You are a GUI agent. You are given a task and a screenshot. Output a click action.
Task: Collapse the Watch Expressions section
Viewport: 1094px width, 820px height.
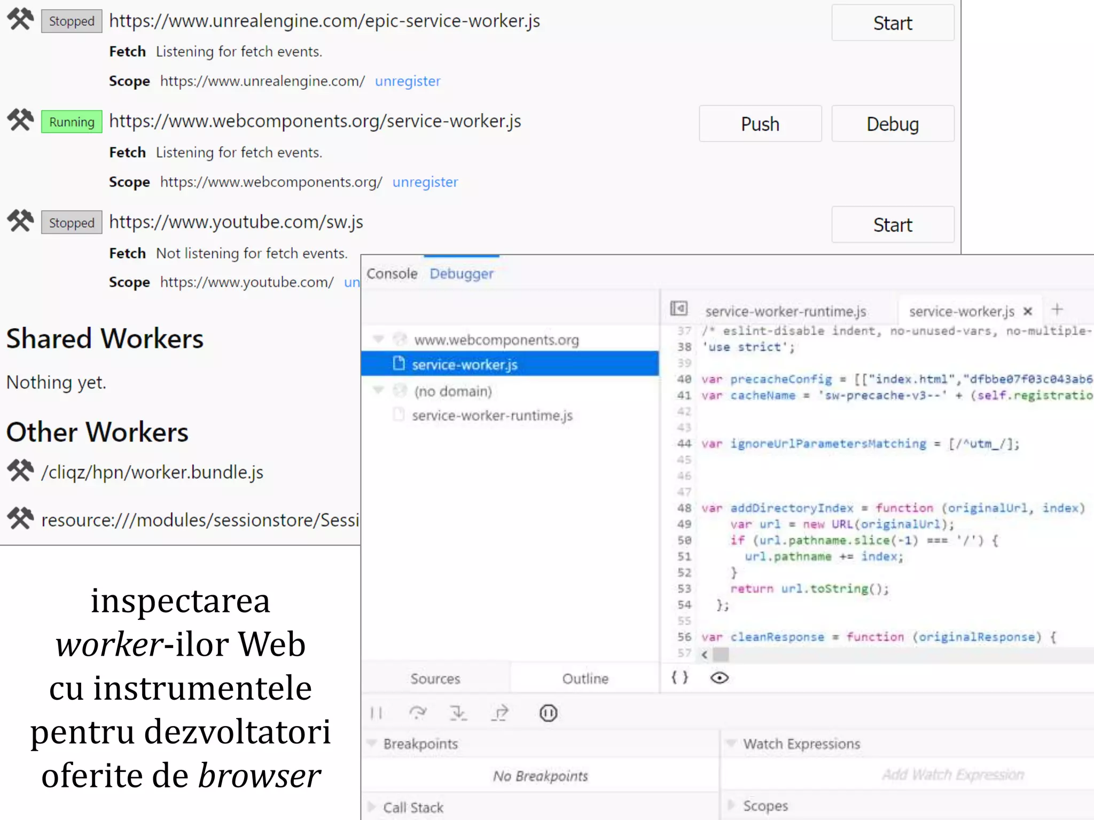tap(732, 743)
